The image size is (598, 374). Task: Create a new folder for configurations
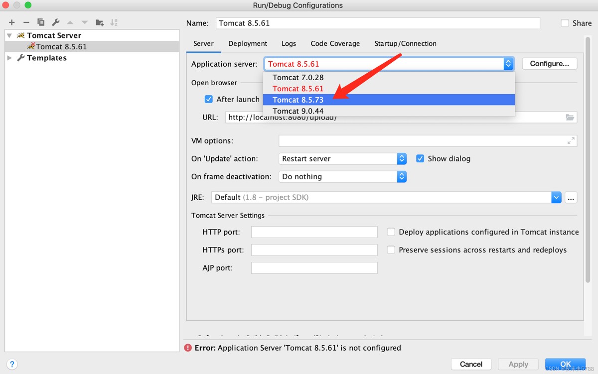click(x=100, y=22)
